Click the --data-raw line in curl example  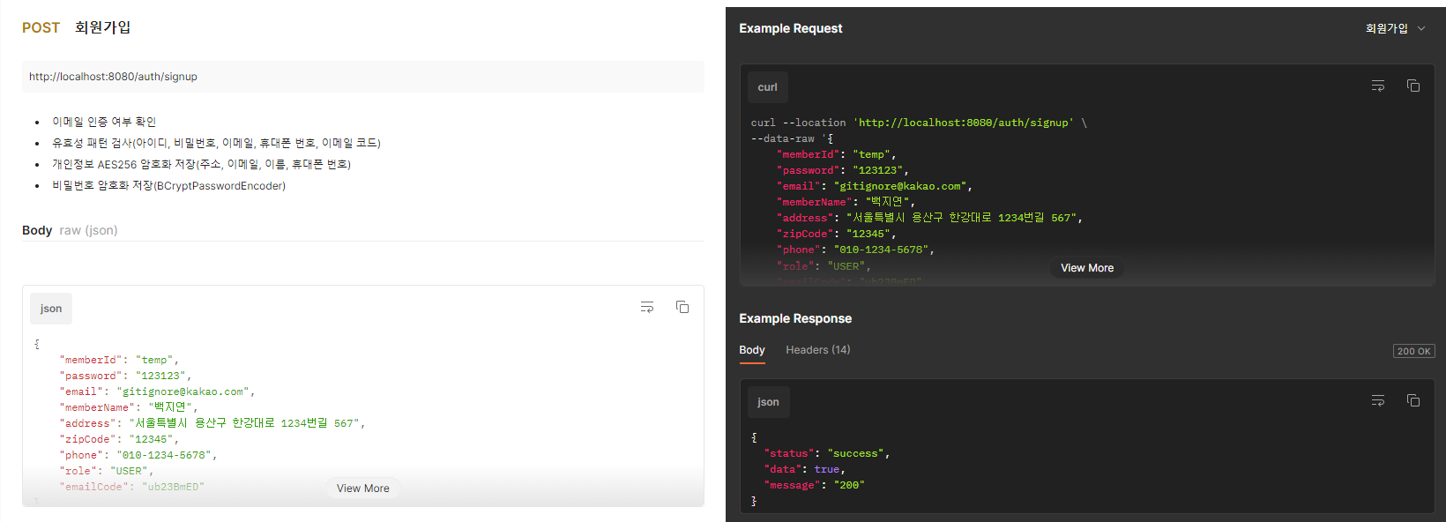(792, 138)
